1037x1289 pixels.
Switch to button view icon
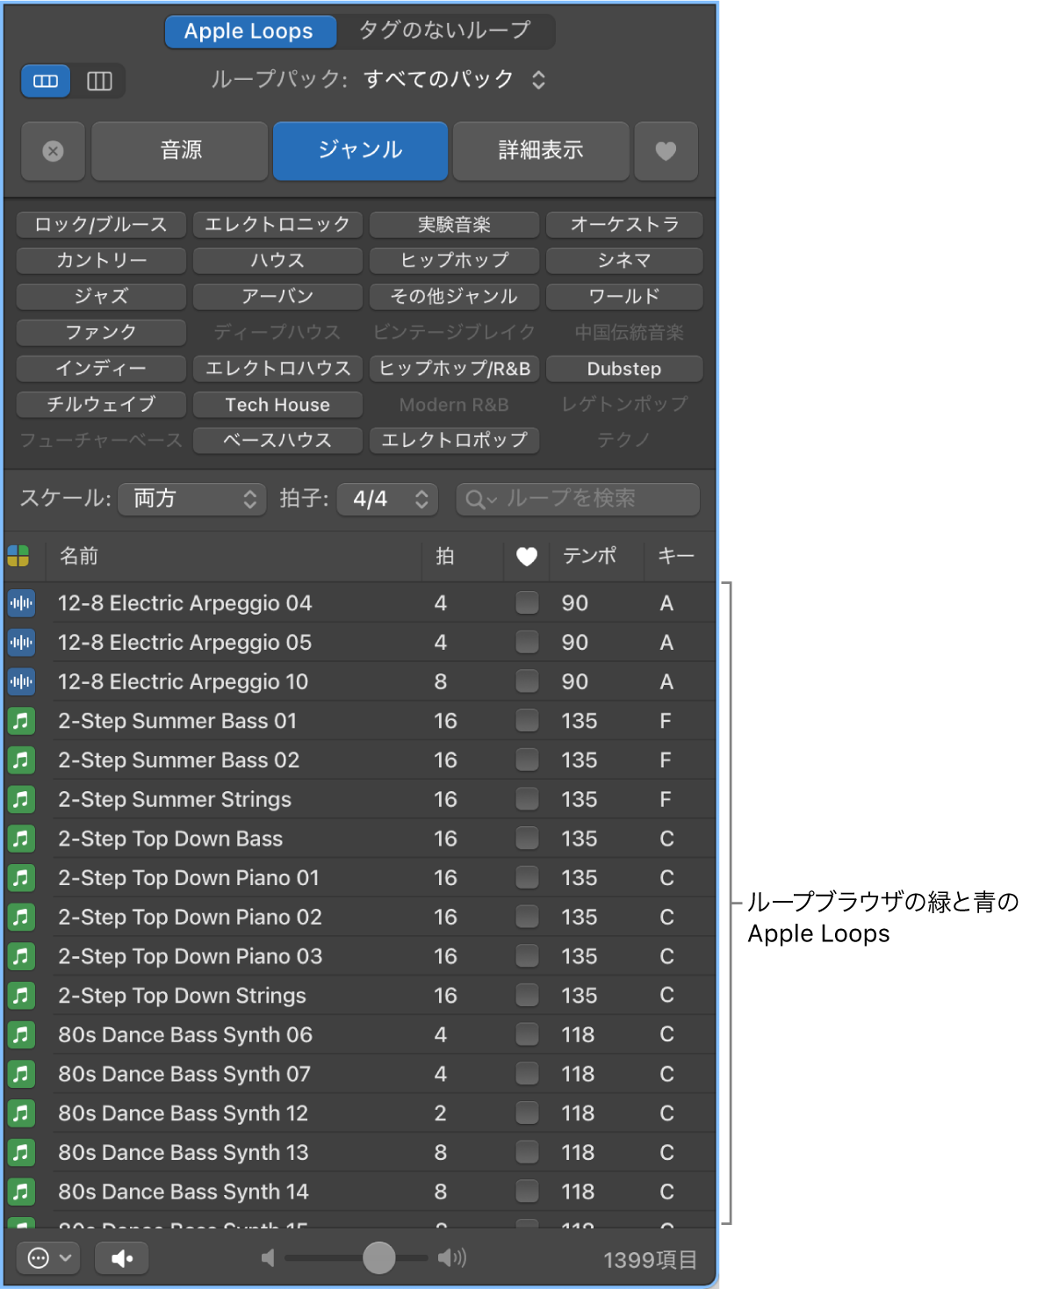[46, 81]
